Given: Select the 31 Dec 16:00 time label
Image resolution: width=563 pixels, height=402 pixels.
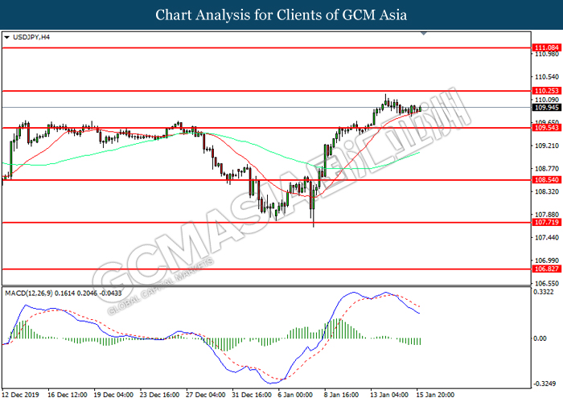Looking at the screenshot, I should 252,395.
